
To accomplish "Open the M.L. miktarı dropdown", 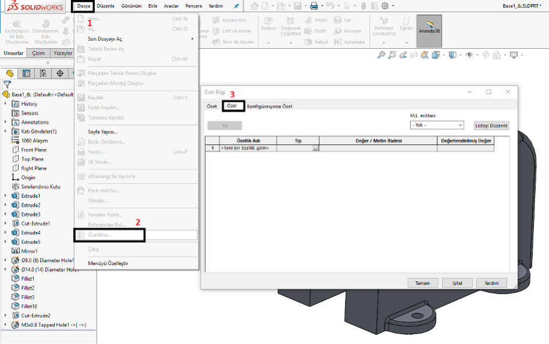I will [x=437, y=125].
